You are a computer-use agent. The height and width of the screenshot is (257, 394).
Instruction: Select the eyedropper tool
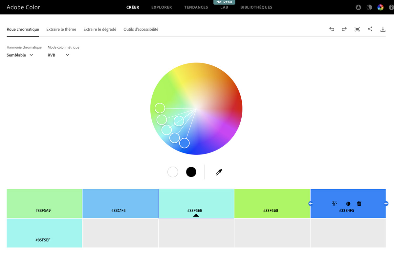(x=219, y=172)
